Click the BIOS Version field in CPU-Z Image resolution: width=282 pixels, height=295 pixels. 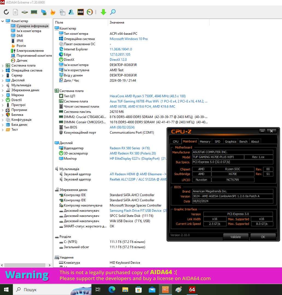(233, 196)
